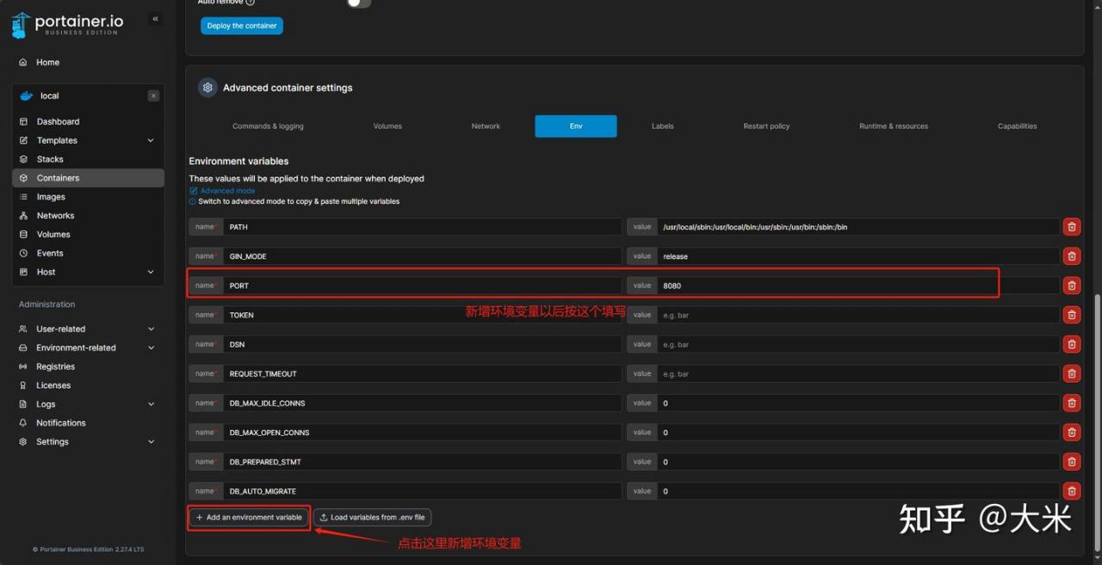The width and height of the screenshot is (1102, 565).
Task: Switch to the Volumes tab
Action: (x=387, y=126)
